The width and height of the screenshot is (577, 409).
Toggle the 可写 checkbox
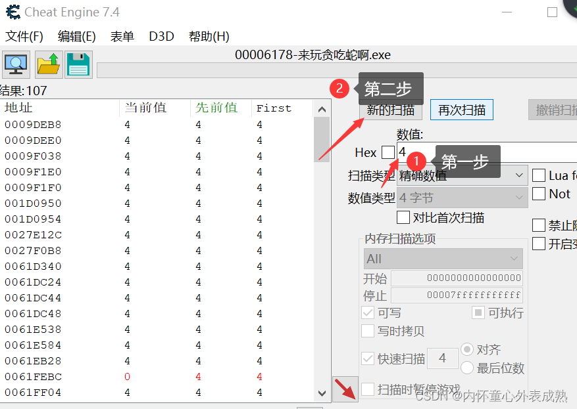tap(368, 312)
